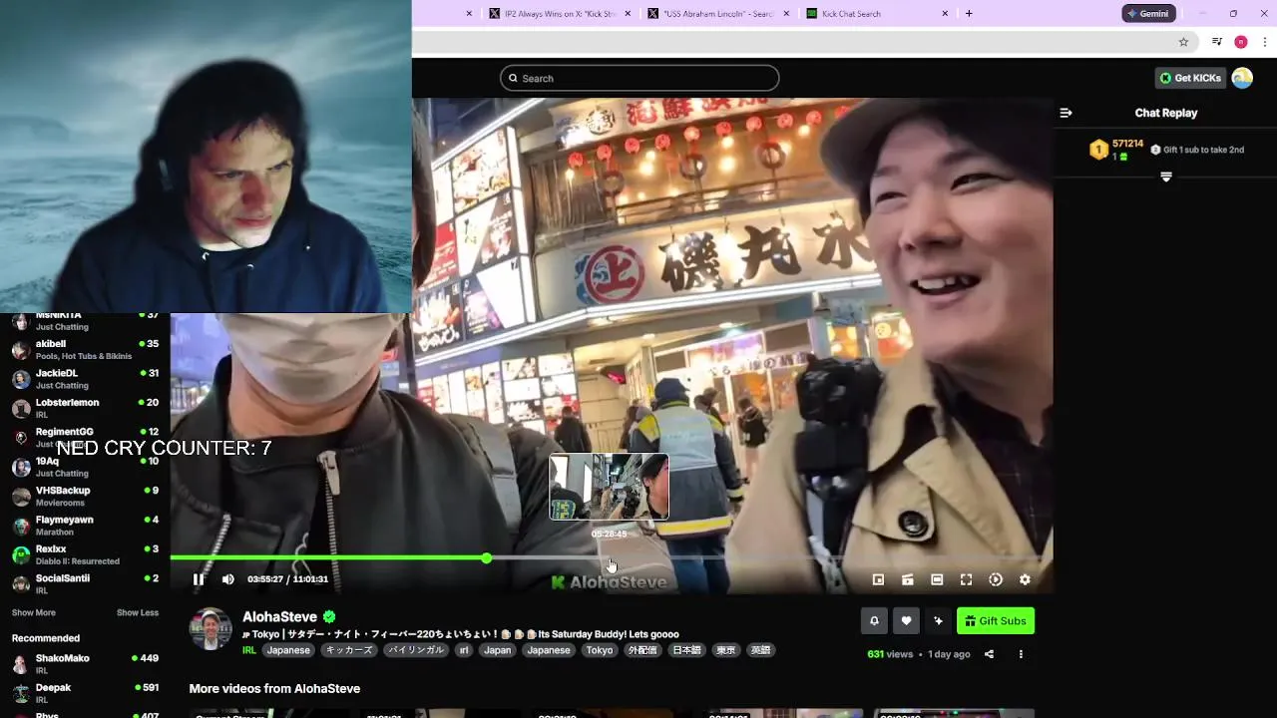This screenshot has height=718, width=1277.
Task: Open the Chrome three-dot menu
Action: click(1265, 42)
